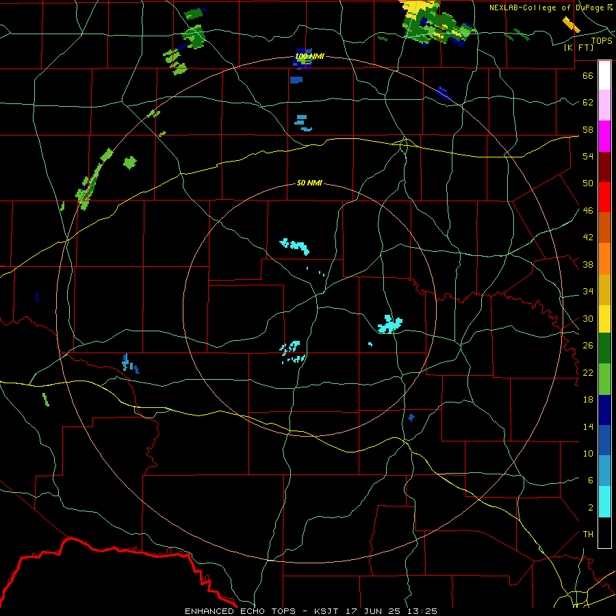Image resolution: width=616 pixels, height=616 pixels.
Task: Click the green hexagon-shaped echo at upper left
Action: coord(130,163)
